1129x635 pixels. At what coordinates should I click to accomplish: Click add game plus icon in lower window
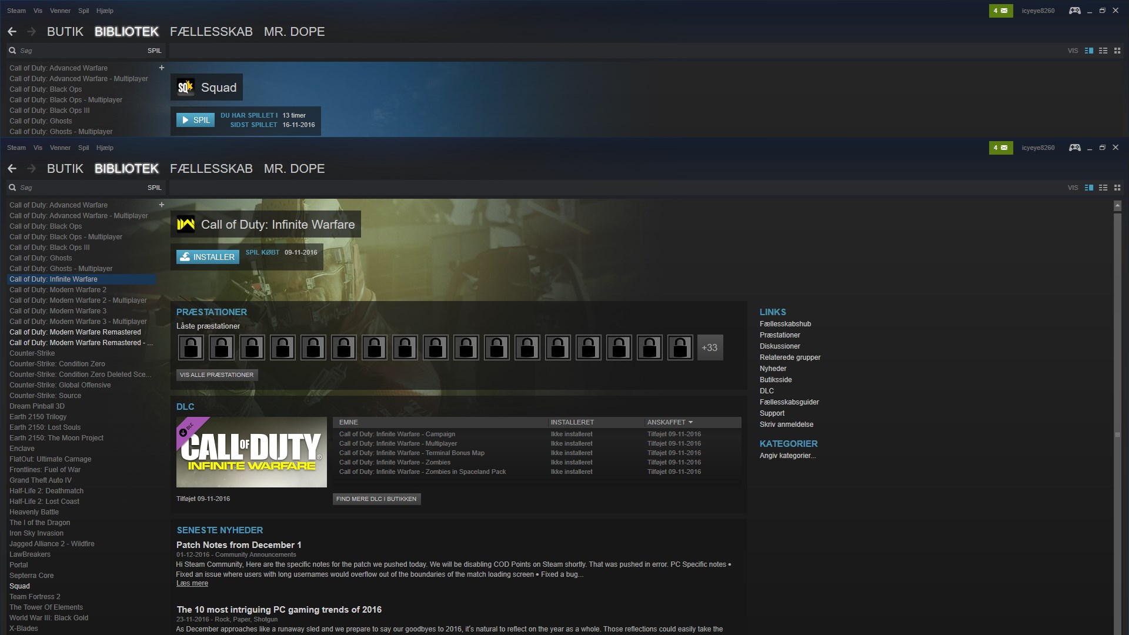[x=161, y=205]
